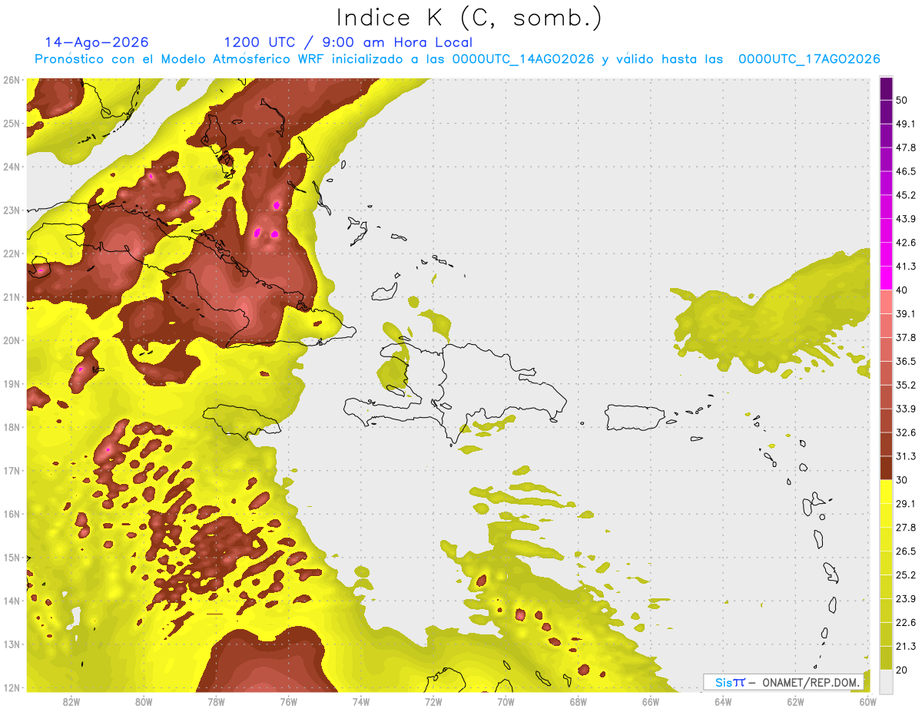Click colorbar value '20'
Image resolution: width=922 pixels, height=712 pixels.
coord(901,670)
